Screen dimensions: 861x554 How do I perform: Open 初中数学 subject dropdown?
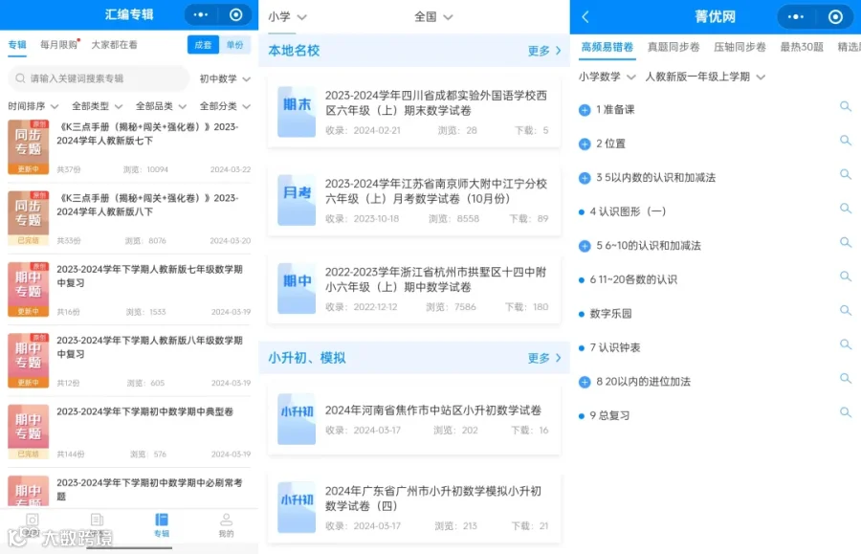225,79
